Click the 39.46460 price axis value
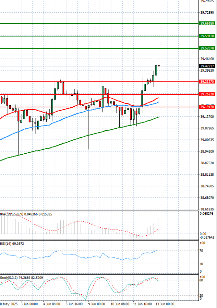This screenshot has width=217, height=308. click(207, 59)
